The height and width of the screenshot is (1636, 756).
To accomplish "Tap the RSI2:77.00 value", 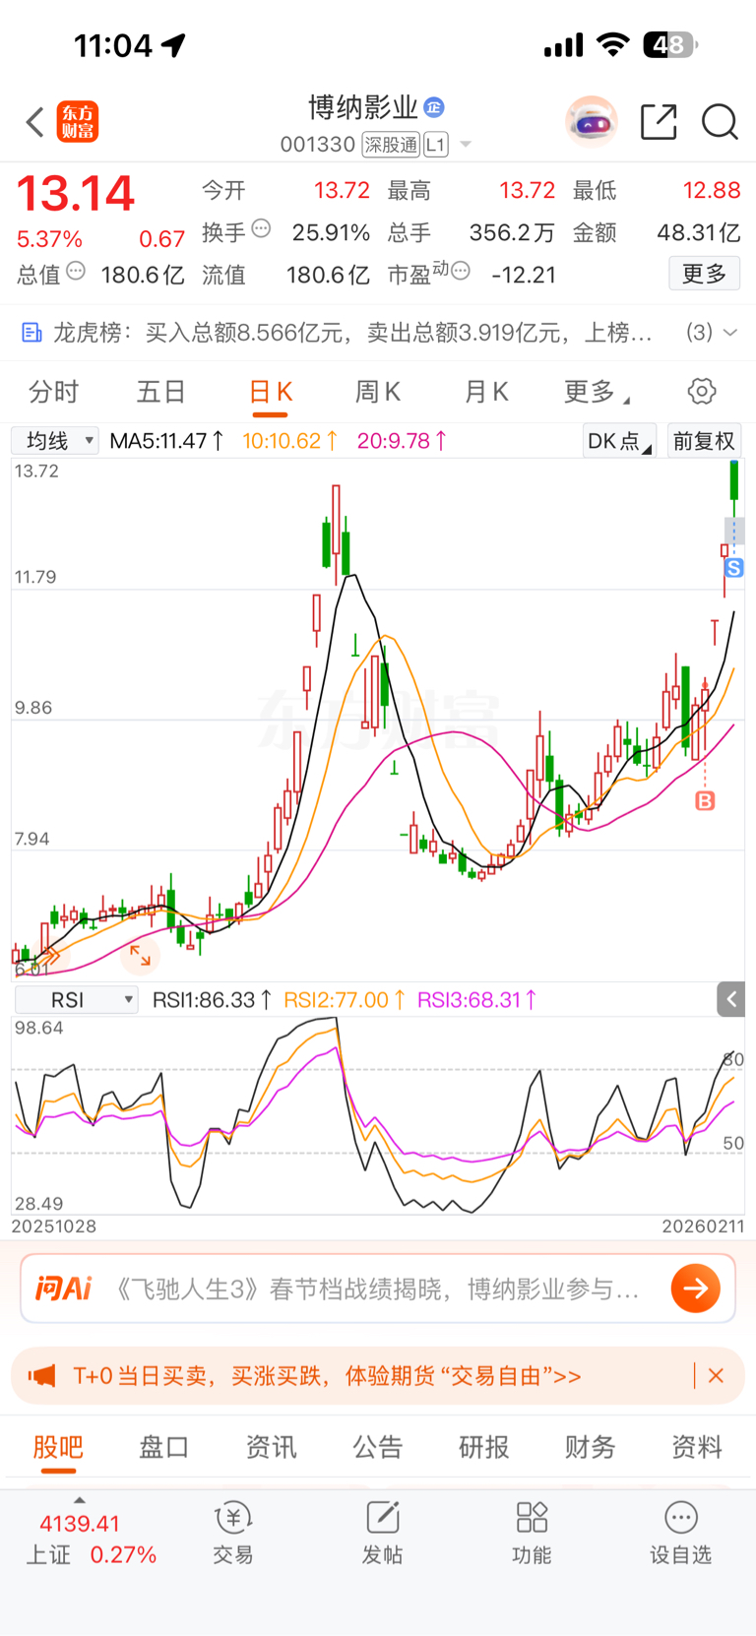I will click(345, 1000).
